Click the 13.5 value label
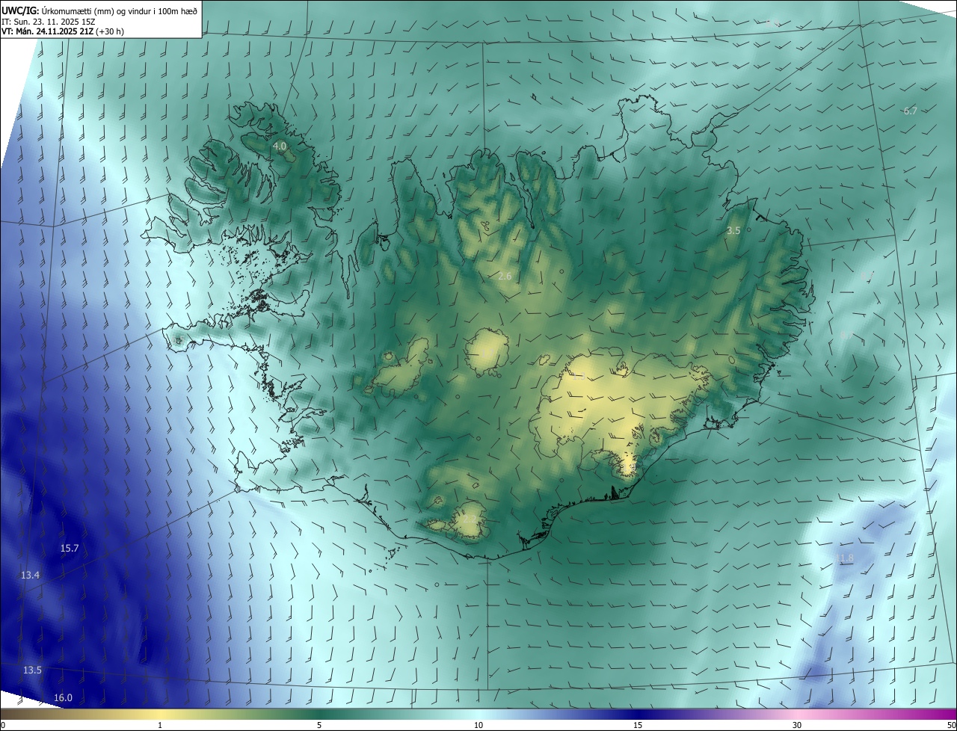This screenshot has width=957, height=731. [32, 670]
